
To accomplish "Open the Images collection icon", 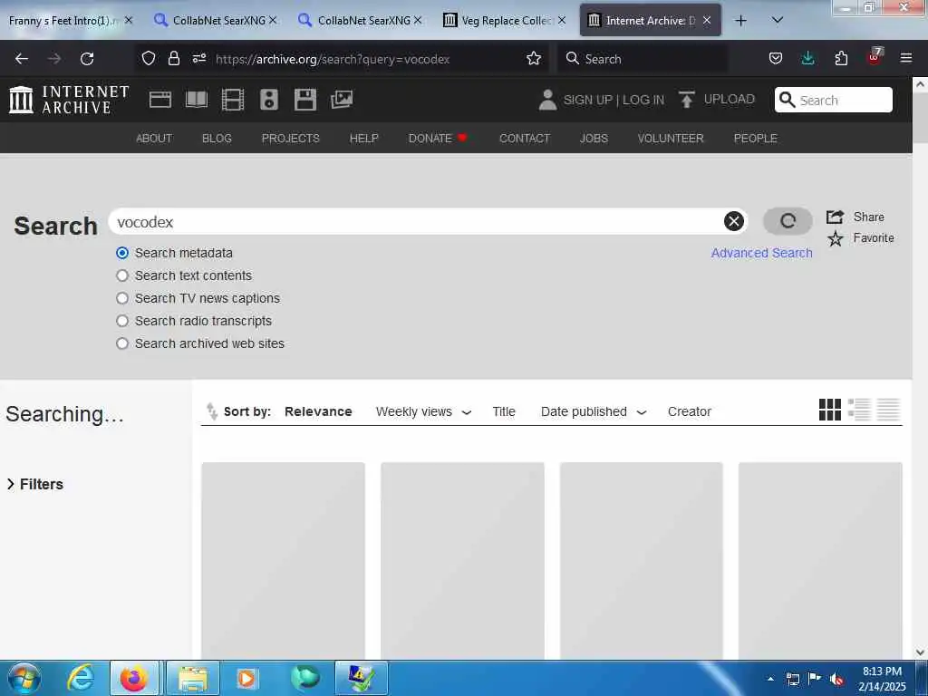I will click(x=342, y=100).
